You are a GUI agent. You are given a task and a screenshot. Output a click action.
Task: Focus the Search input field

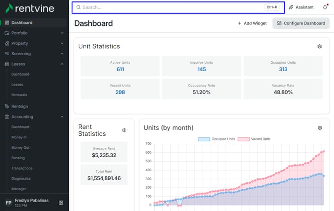pos(178,7)
